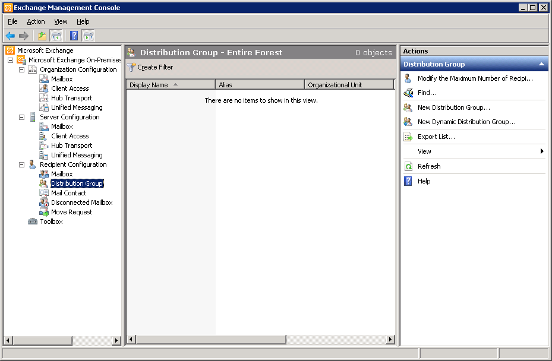
Task: Collapse the Distribution Group actions section
Action: (541, 64)
